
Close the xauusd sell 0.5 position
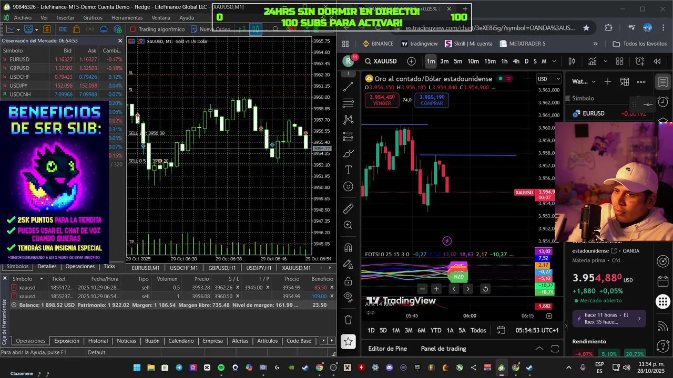pos(332,288)
